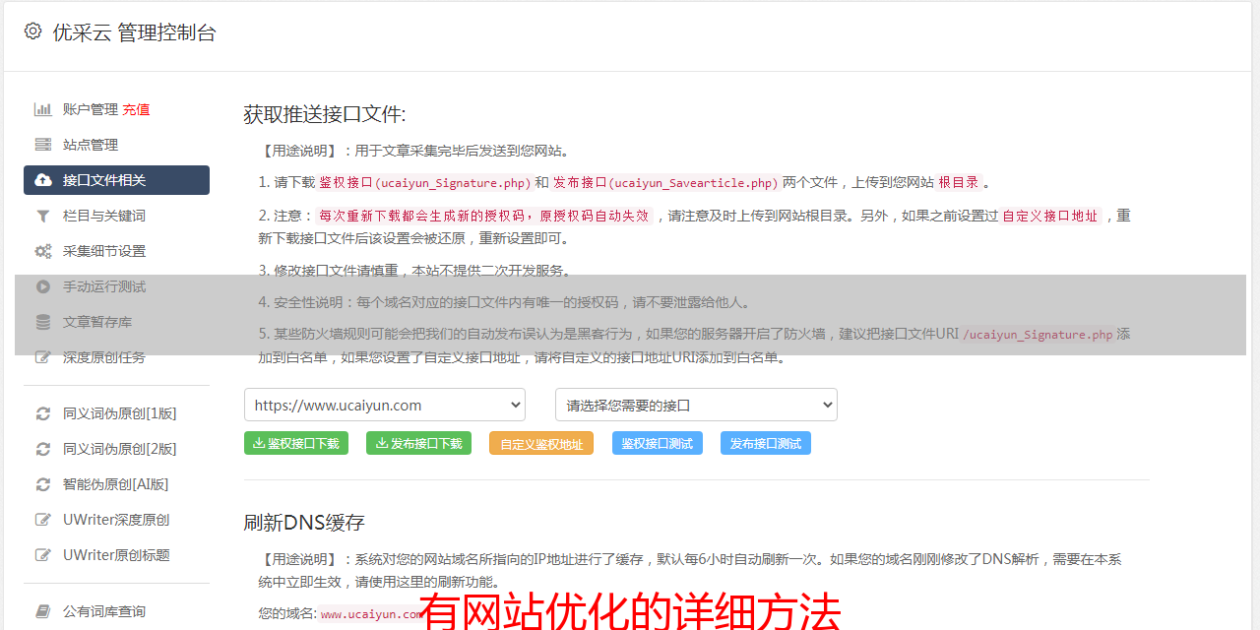Image resolution: width=1260 pixels, height=630 pixels.
Task: Select the cloud upload icon for 接口文件相关
Action: [43, 180]
